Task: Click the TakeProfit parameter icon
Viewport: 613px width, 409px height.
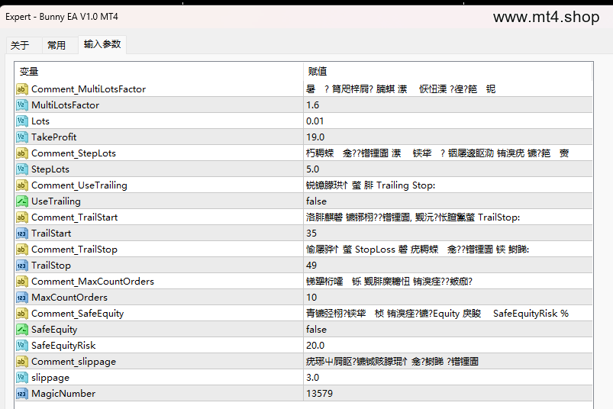Action: [x=22, y=137]
